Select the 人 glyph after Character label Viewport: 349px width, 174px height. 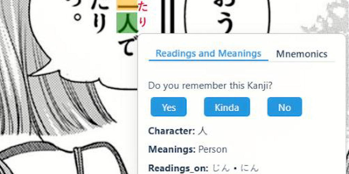(x=202, y=131)
